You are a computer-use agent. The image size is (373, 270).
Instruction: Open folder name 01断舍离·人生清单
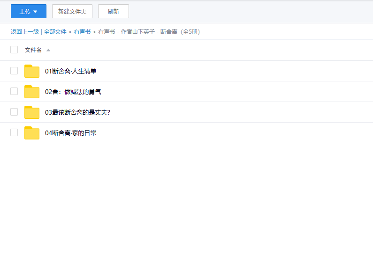(71, 71)
